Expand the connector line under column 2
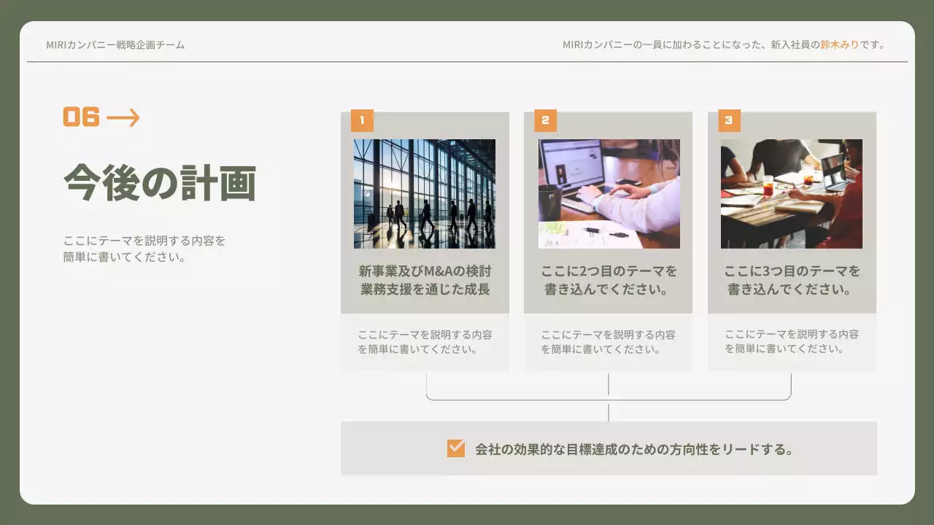 608,383
